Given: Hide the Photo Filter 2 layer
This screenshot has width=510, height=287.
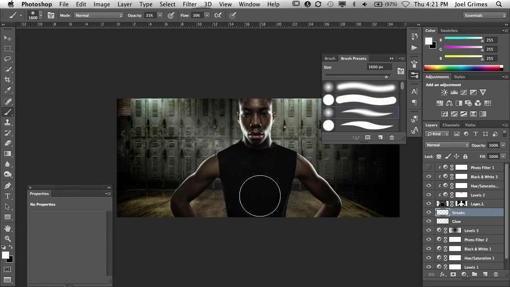Looking at the screenshot, I should pos(428,240).
